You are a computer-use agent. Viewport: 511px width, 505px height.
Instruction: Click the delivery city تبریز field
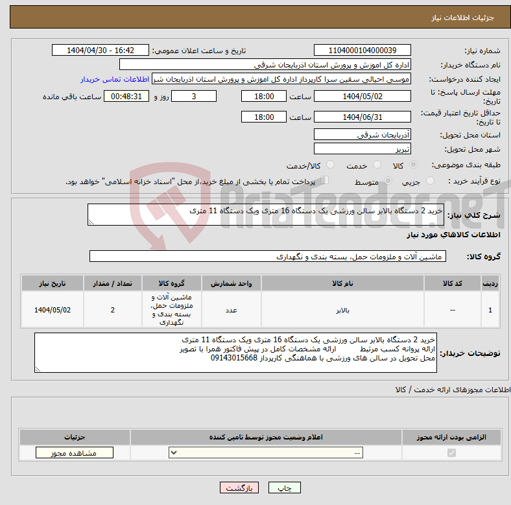pos(362,148)
